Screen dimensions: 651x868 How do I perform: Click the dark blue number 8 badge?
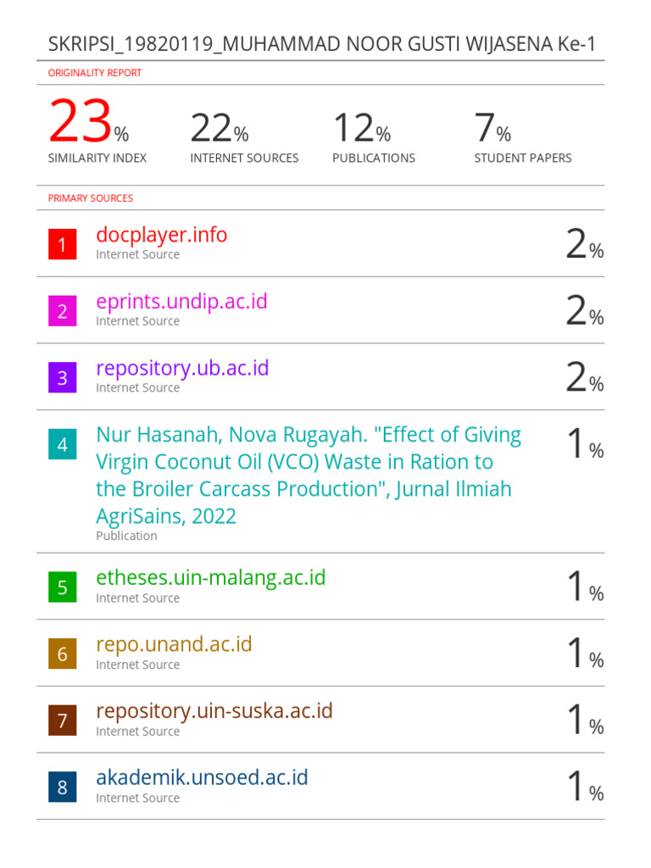[62, 787]
